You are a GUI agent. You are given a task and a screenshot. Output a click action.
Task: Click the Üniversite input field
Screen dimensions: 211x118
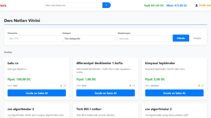[35, 39]
